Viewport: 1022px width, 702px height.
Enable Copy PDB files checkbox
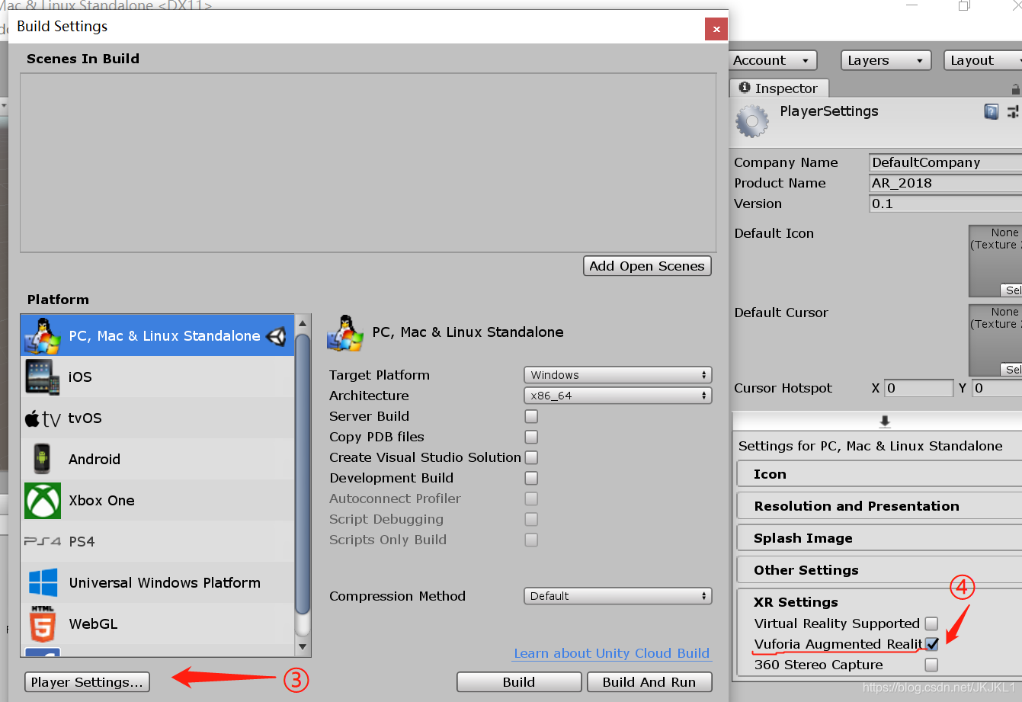point(531,437)
